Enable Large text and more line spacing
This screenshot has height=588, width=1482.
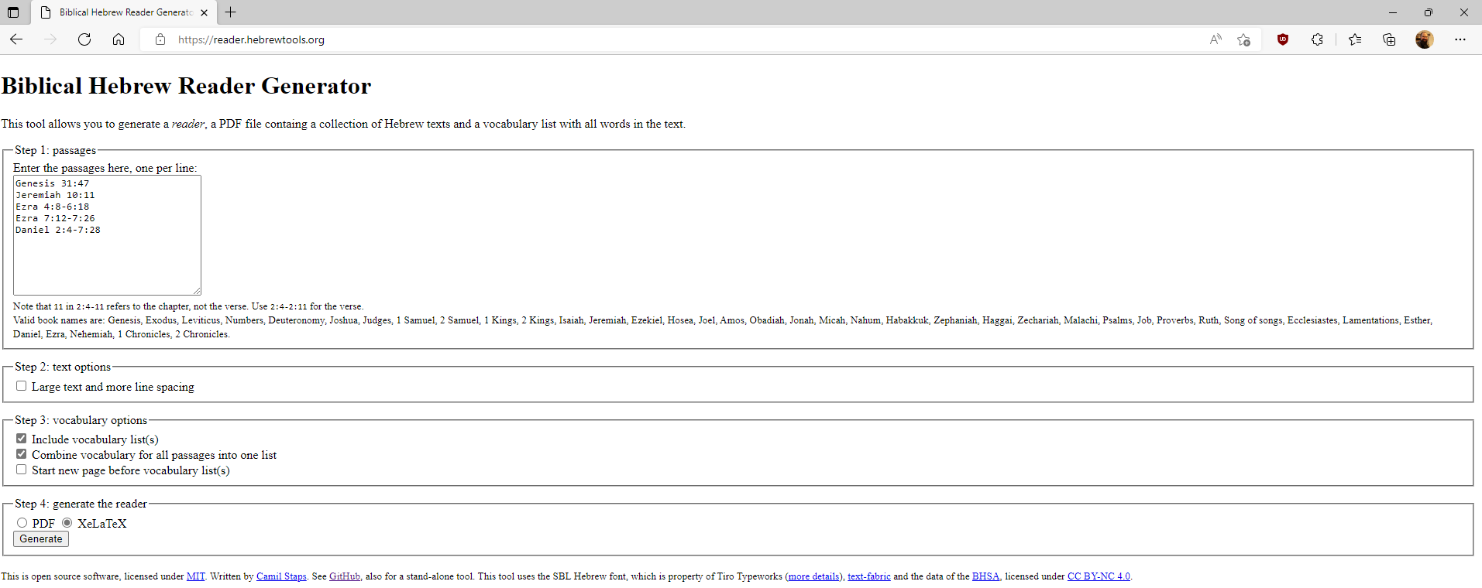[x=22, y=386]
